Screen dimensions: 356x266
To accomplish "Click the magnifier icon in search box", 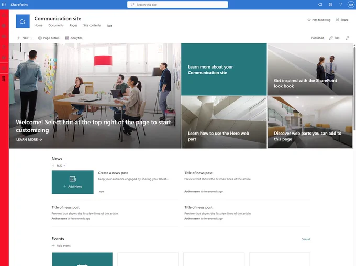I will point(132,5).
